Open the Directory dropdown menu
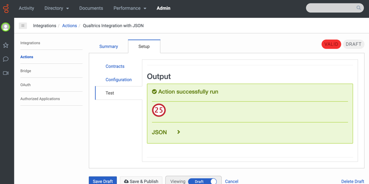The image size is (369, 184). pos(56,8)
